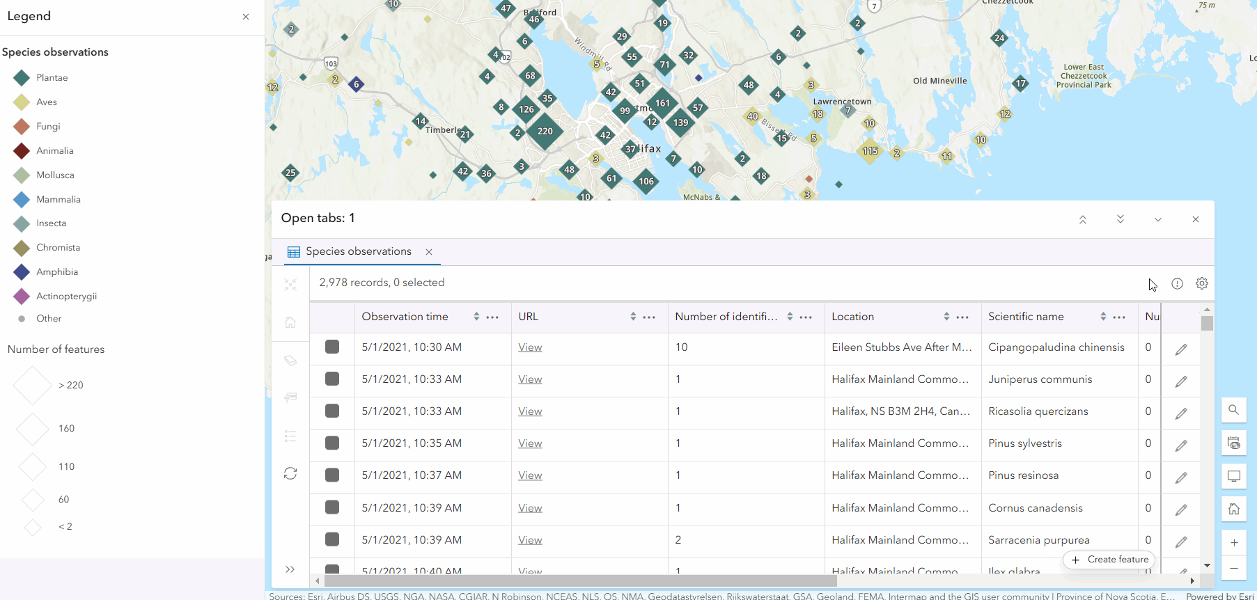Collapse the attribute table panel chevron
Viewport: 1257px width, 600px height.
(1157, 219)
